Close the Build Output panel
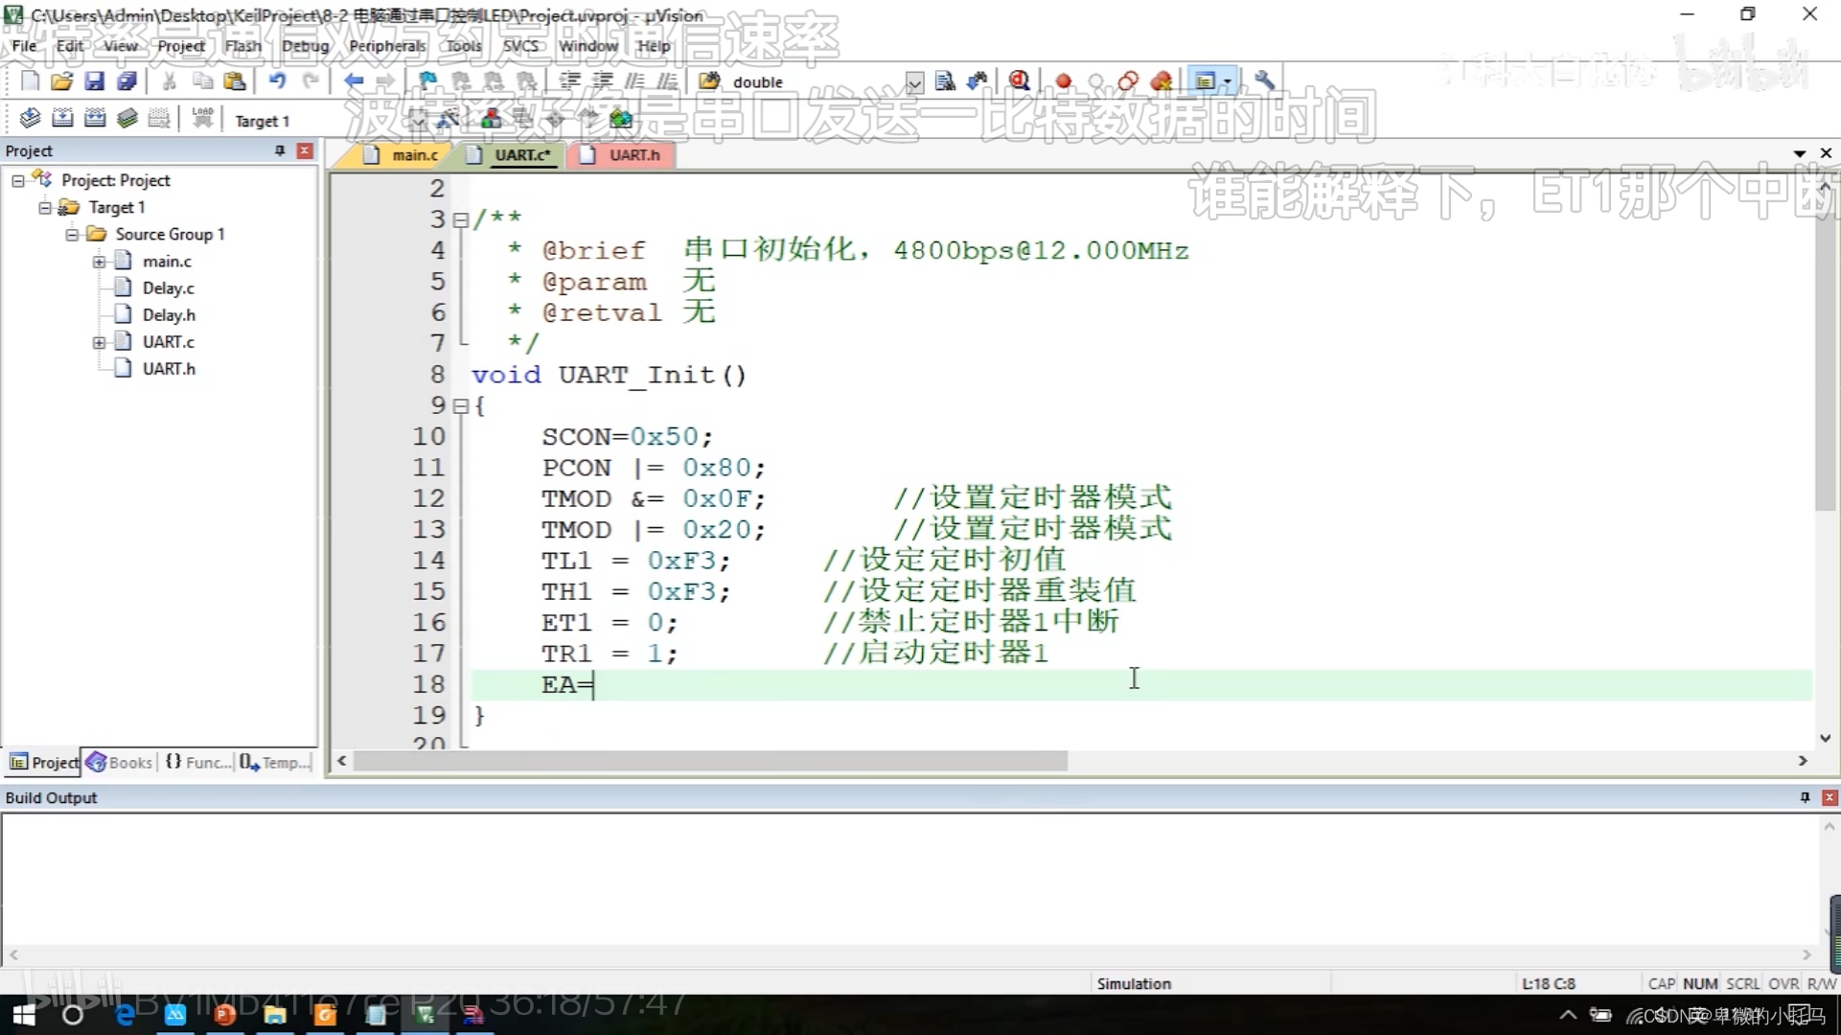 click(x=1829, y=797)
